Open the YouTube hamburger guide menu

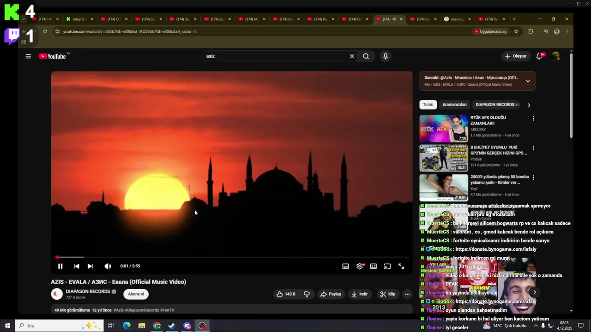(28, 56)
